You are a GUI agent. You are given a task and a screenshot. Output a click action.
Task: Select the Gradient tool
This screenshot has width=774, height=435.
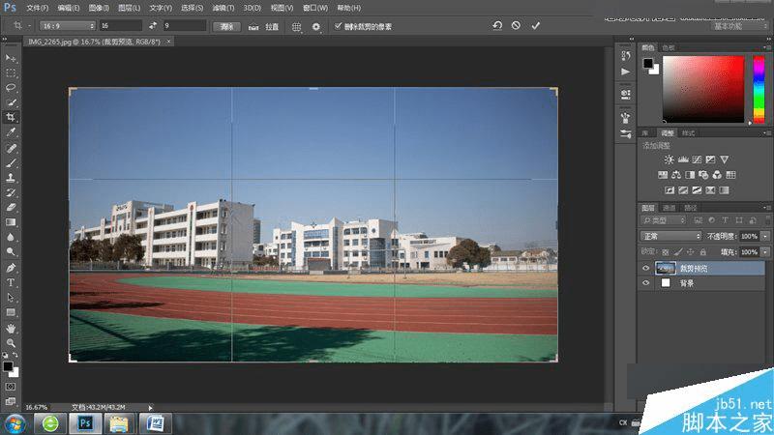tap(11, 222)
